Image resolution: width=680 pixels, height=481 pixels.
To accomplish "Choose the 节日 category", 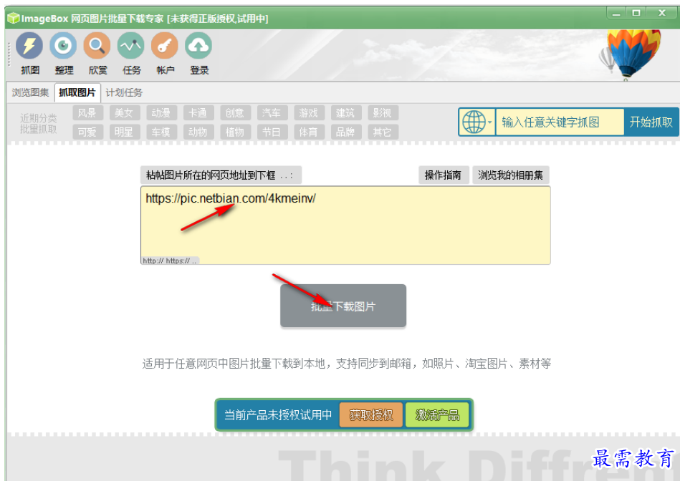I will coord(272,132).
